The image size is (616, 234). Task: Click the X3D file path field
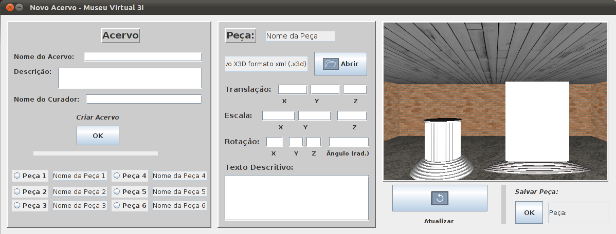pyautogui.click(x=266, y=64)
